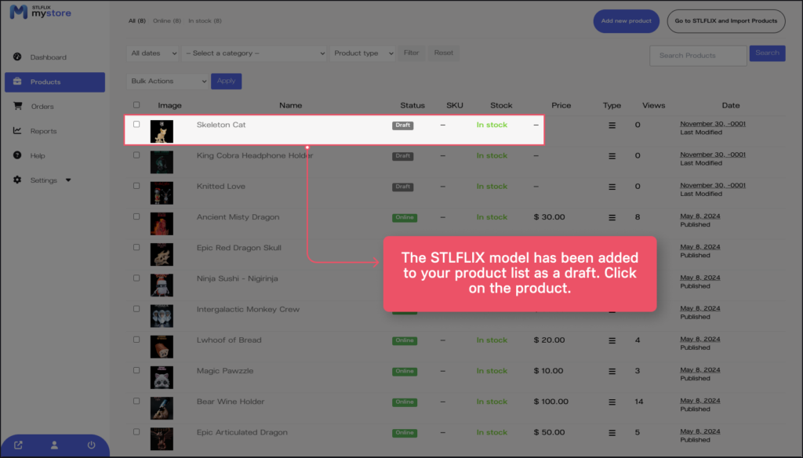
Task: Click the Dashboard gauge icon in sidebar
Action: [x=17, y=57]
